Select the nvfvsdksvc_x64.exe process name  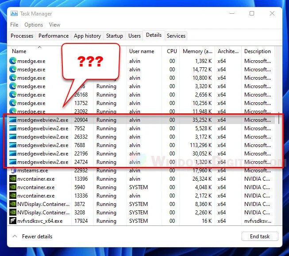click(40, 221)
